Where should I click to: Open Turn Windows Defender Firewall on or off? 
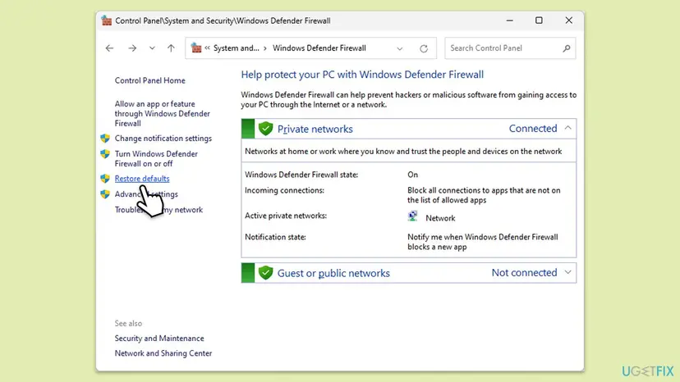coord(156,158)
